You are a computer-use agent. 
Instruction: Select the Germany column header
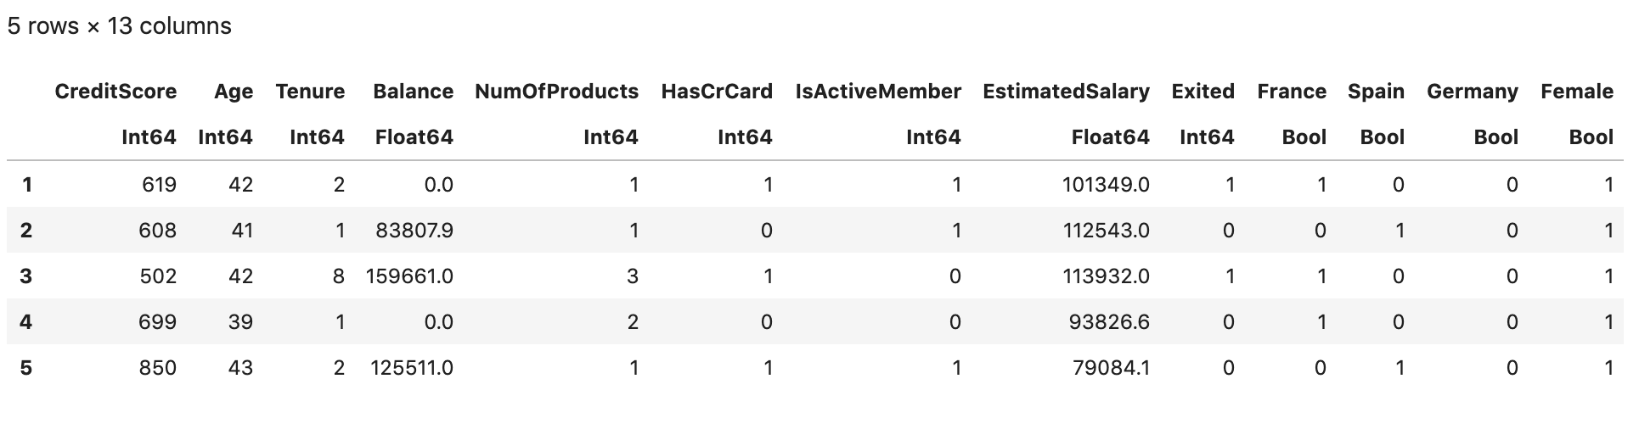pyautogui.click(x=1472, y=92)
